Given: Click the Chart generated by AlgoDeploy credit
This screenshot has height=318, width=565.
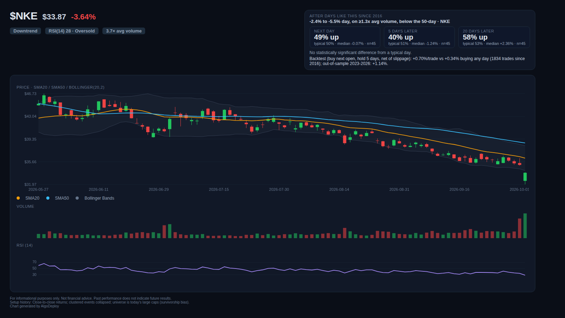Looking at the screenshot, I should tap(34, 306).
